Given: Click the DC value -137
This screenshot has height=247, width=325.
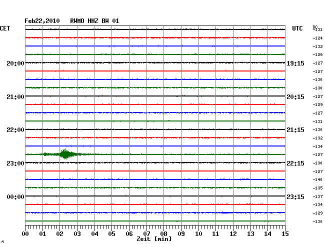Looking at the screenshot, I should click(x=317, y=196).
